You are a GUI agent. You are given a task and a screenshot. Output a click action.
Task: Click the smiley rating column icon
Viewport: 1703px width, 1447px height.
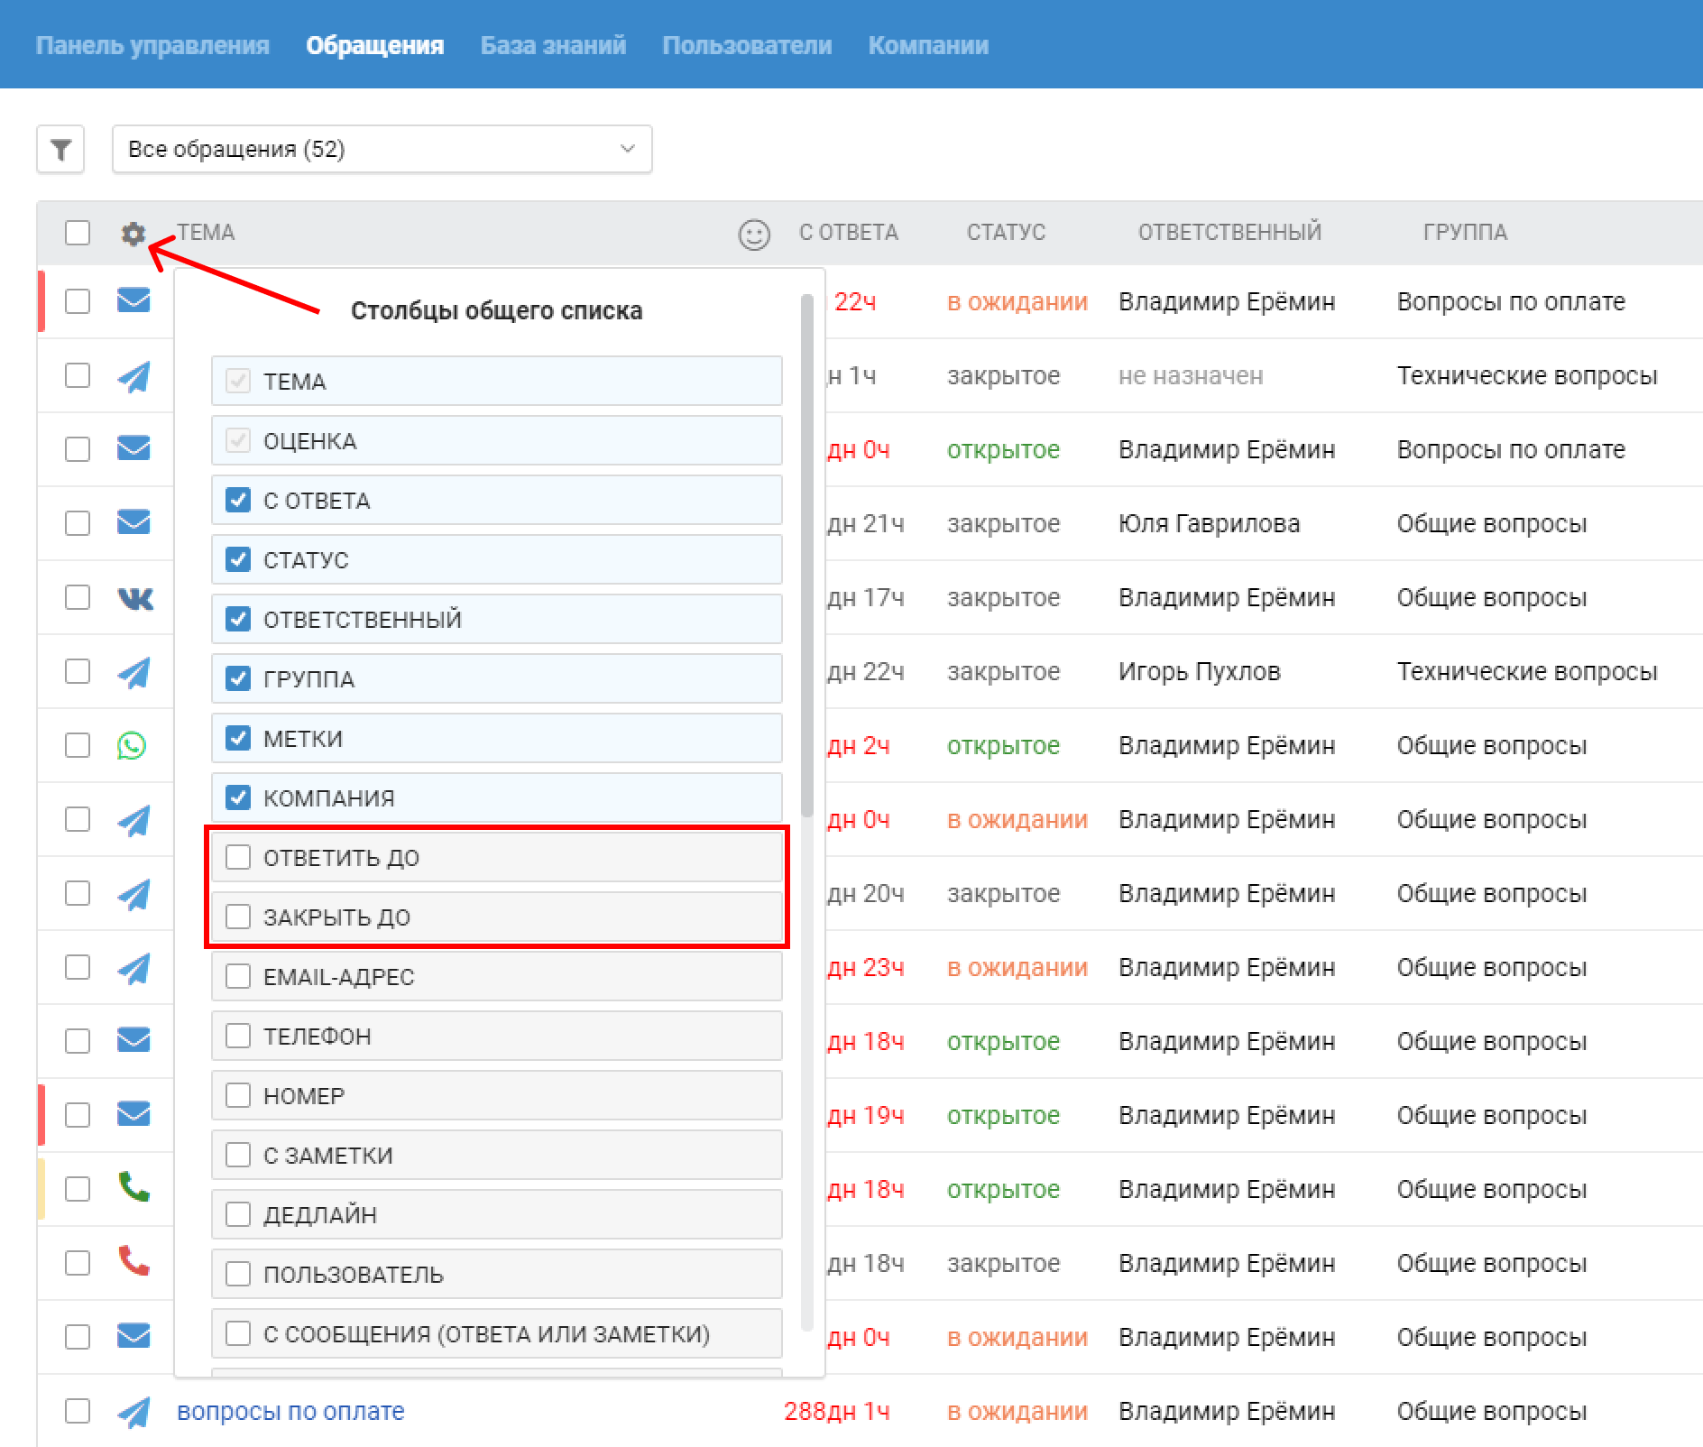[x=754, y=235]
